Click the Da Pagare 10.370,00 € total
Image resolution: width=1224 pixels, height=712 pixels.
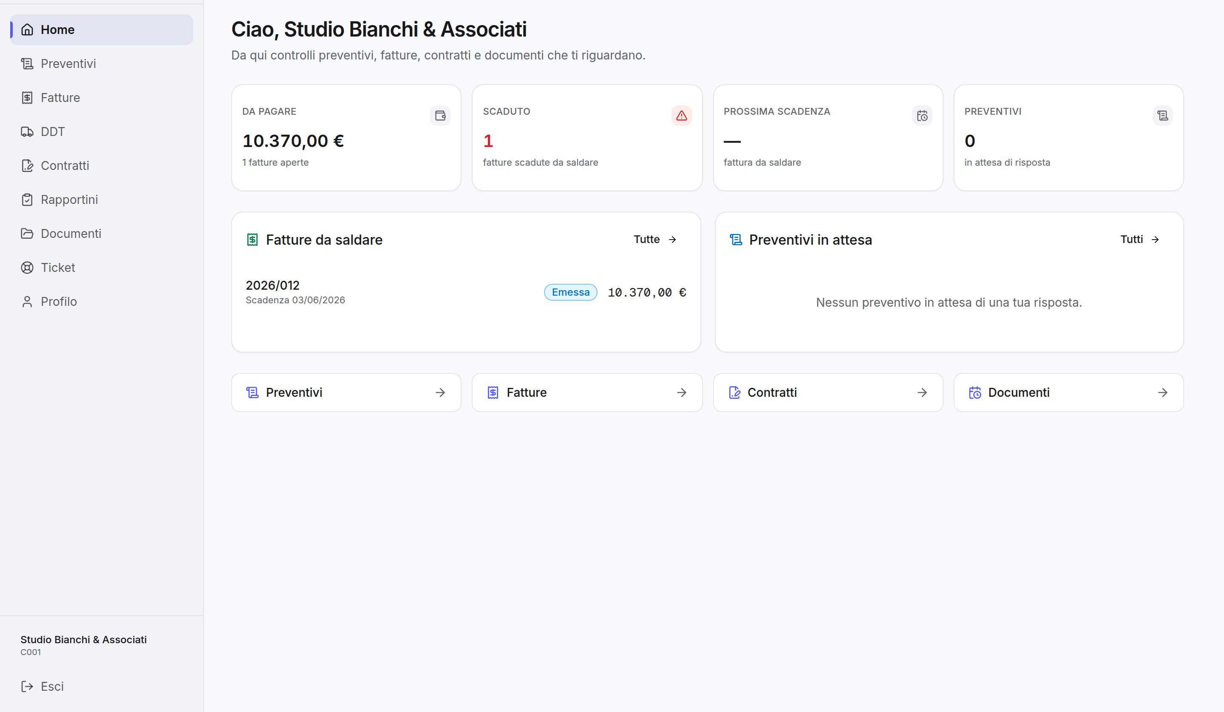pyautogui.click(x=293, y=141)
